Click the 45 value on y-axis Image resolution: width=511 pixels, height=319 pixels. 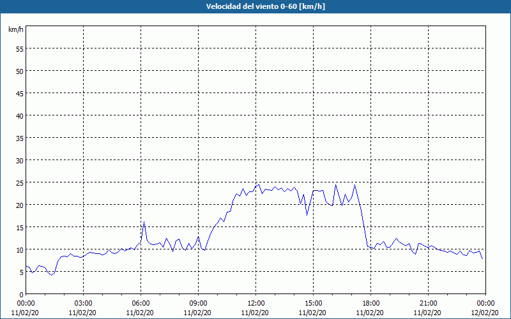click(20, 93)
